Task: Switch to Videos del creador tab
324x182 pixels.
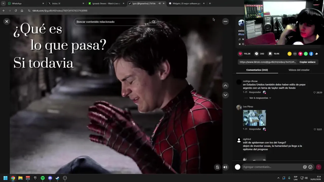Action: (299, 70)
